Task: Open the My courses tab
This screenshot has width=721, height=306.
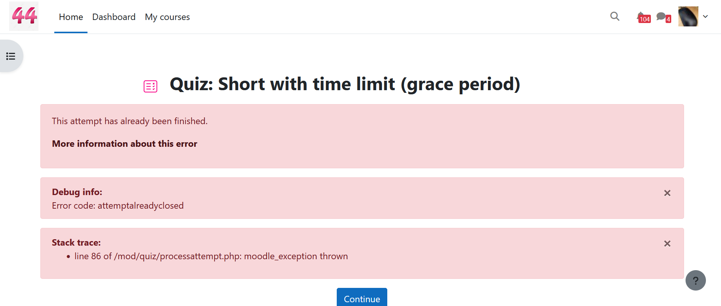Action: (x=167, y=17)
